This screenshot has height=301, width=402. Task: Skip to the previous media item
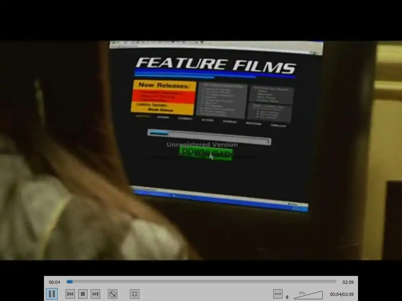(x=70, y=294)
